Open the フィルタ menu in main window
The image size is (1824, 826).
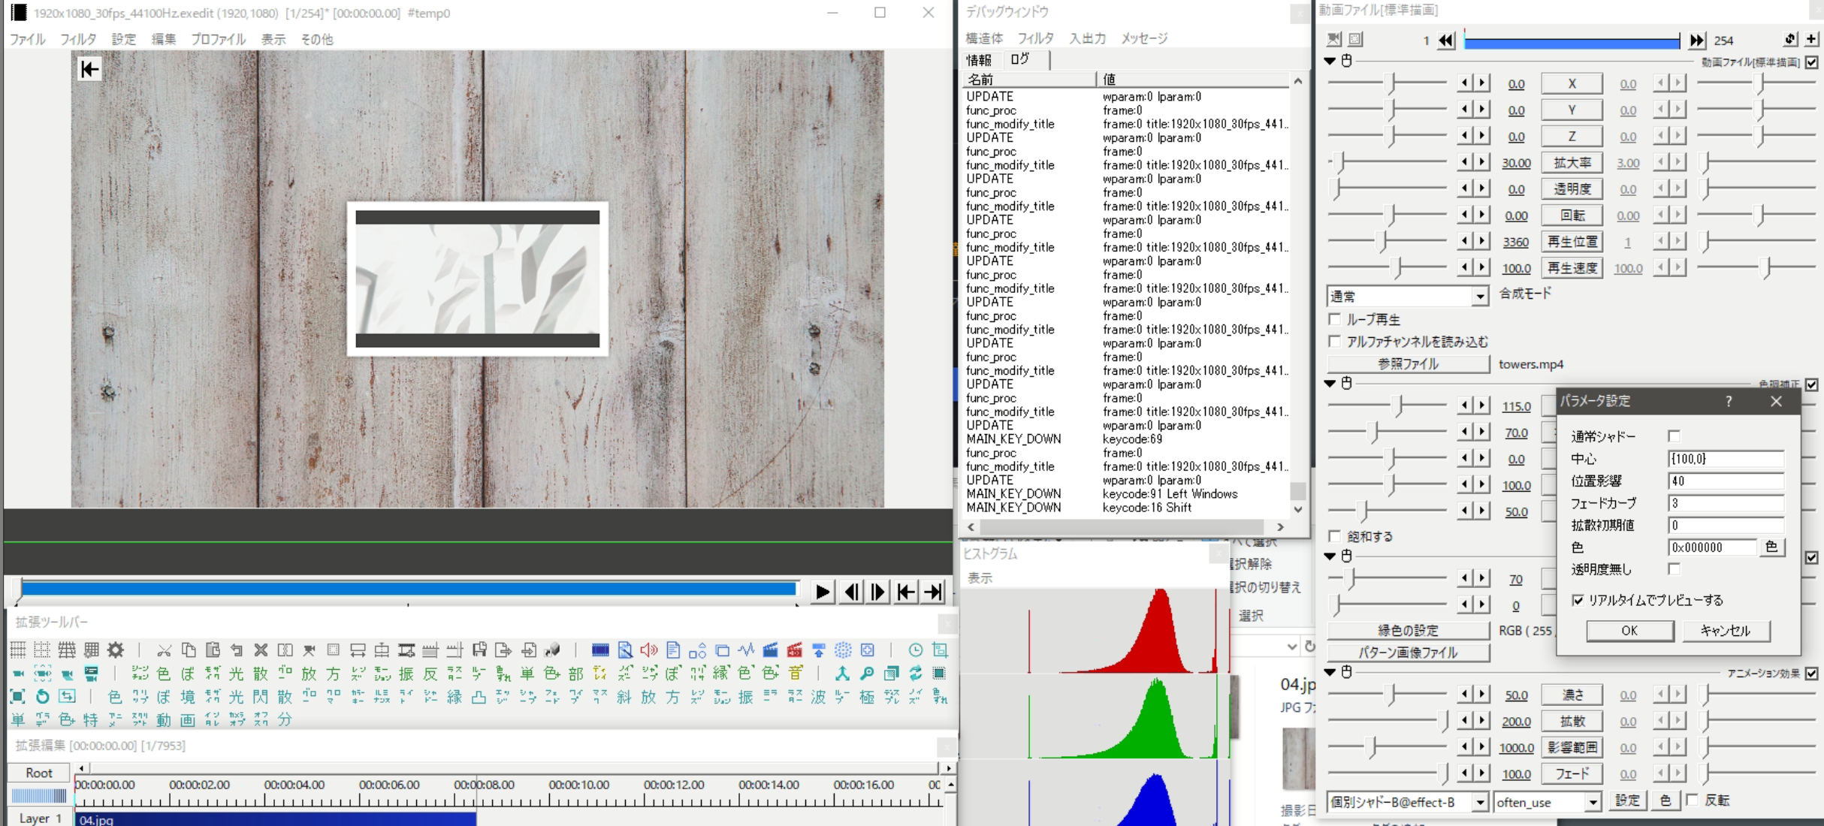78,39
